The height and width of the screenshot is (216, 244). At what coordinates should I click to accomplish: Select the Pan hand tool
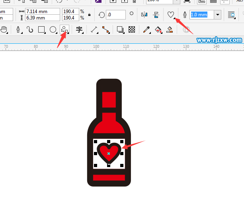[x=4, y=29]
